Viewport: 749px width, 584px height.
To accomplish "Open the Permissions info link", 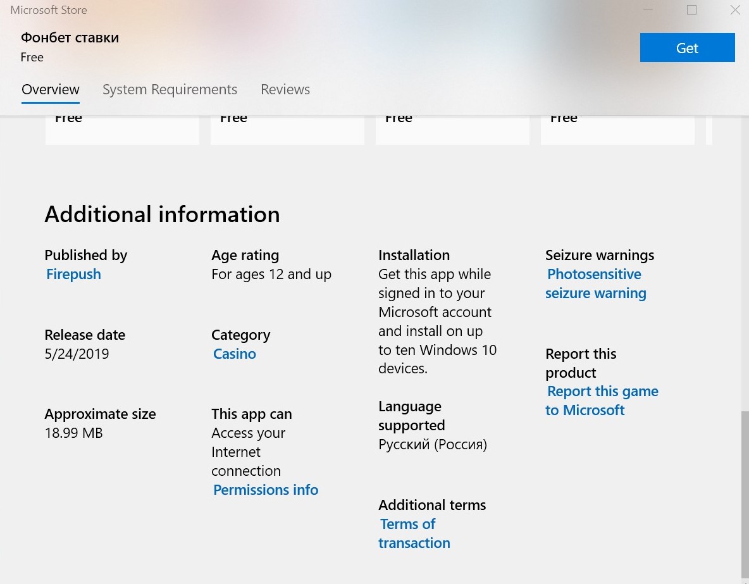I will (x=266, y=490).
